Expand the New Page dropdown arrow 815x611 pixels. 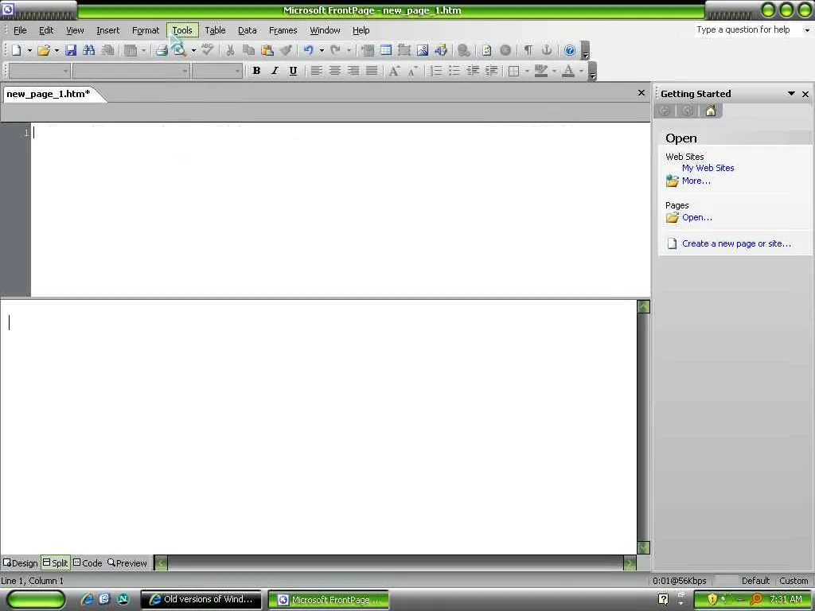tap(29, 50)
